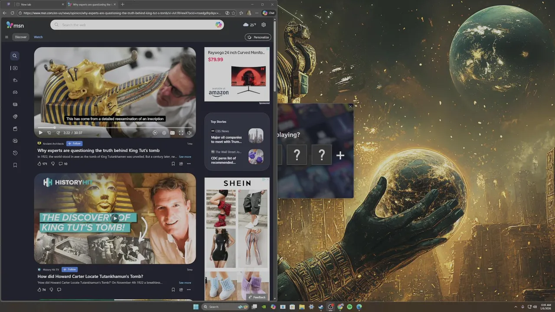Rewind the video 10 seconds

(49, 133)
